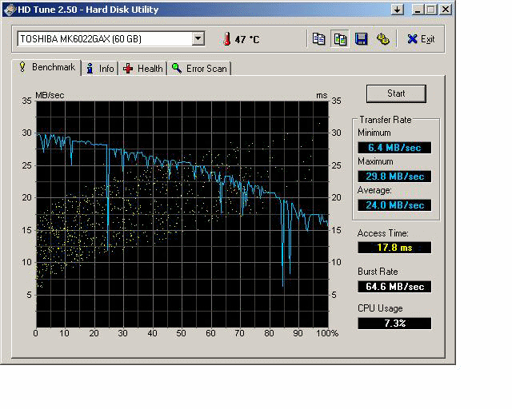Click the Transfer Rate group label
Screen dimensions: 512x409
386,120
